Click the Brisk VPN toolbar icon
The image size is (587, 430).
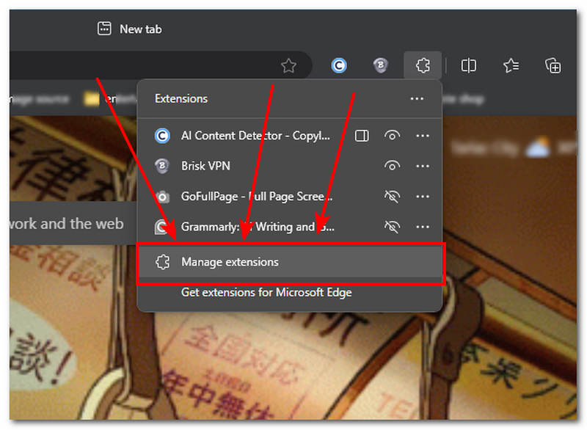380,65
